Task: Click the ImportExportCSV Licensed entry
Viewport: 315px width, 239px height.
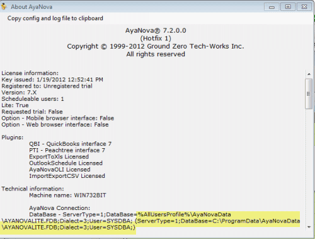Action: [67, 176]
